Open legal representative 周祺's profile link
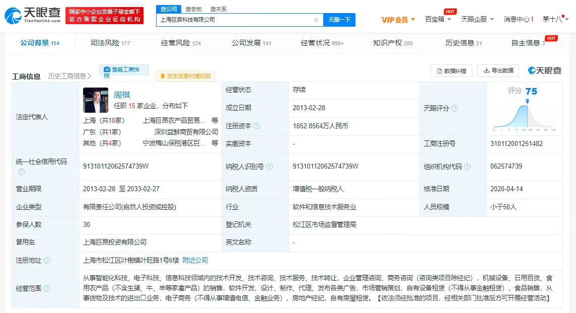This screenshot has width=576, height=313. coord(121,95)
